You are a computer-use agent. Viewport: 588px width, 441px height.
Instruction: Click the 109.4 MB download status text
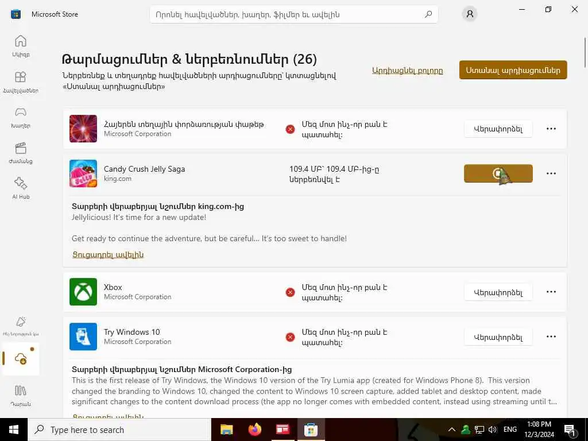(334, 174)
